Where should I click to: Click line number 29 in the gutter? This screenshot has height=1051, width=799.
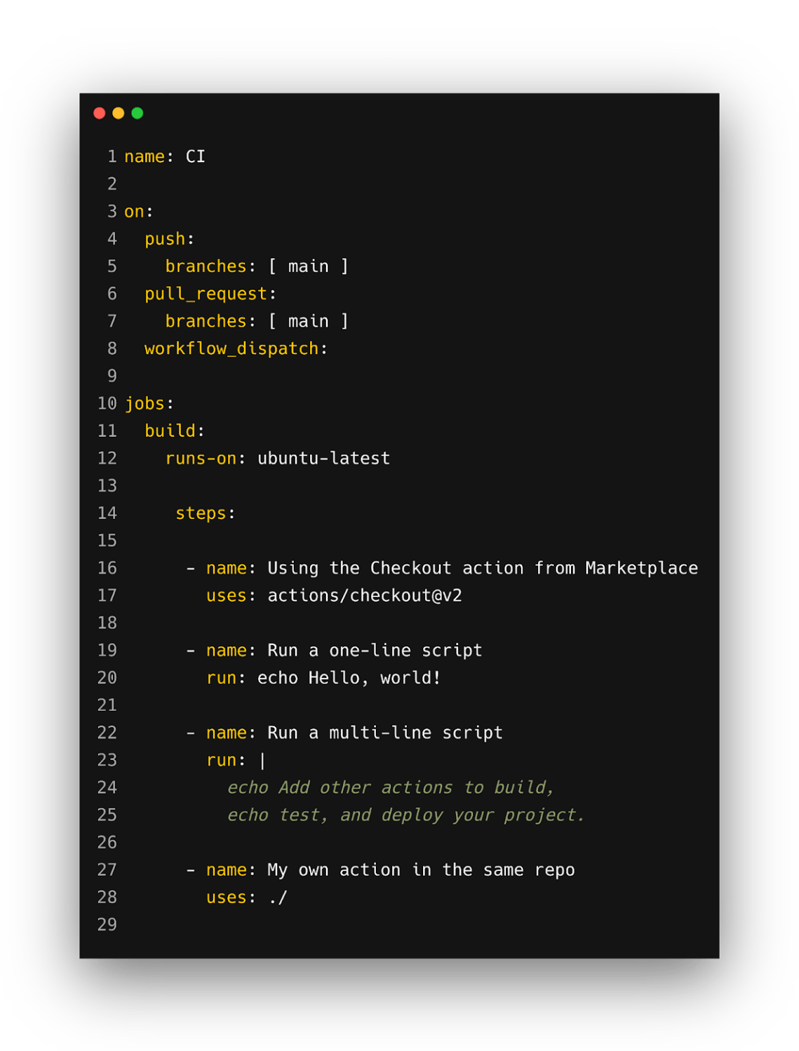coord(107,924)
